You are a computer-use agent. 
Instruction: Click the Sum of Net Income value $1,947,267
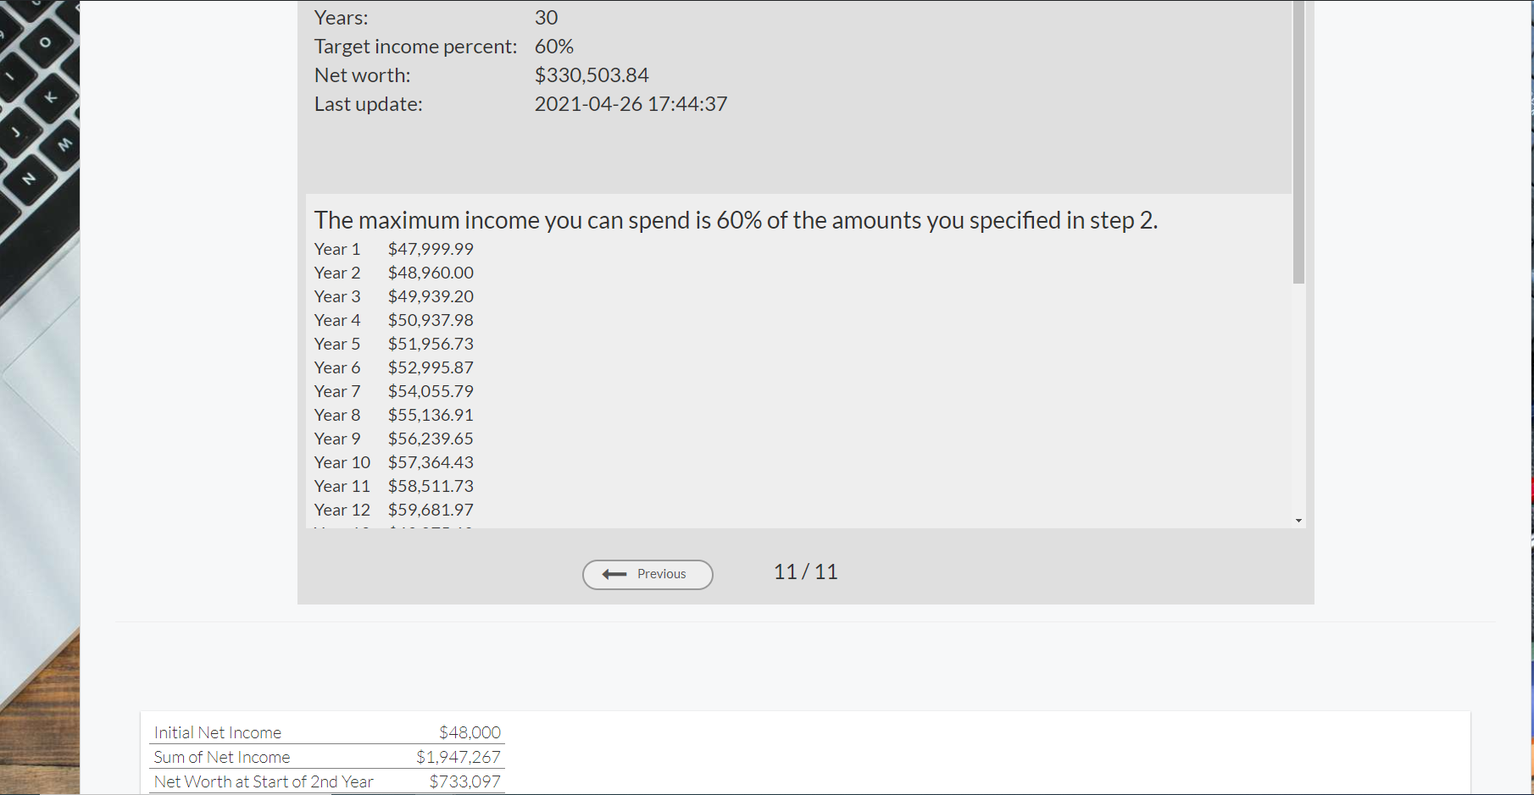pos(458,757)
